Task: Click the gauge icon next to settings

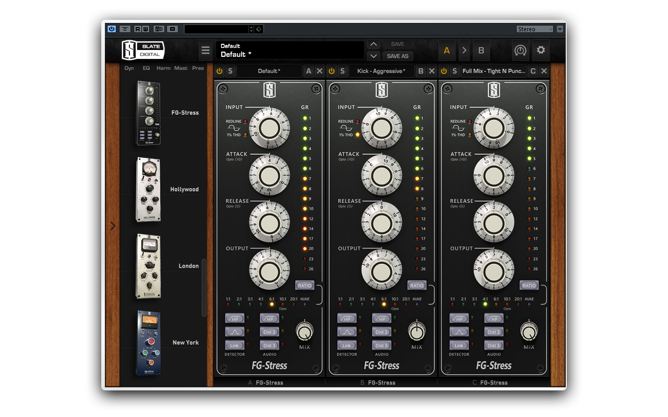Action: pyautogui.click(x=520, y=50)
